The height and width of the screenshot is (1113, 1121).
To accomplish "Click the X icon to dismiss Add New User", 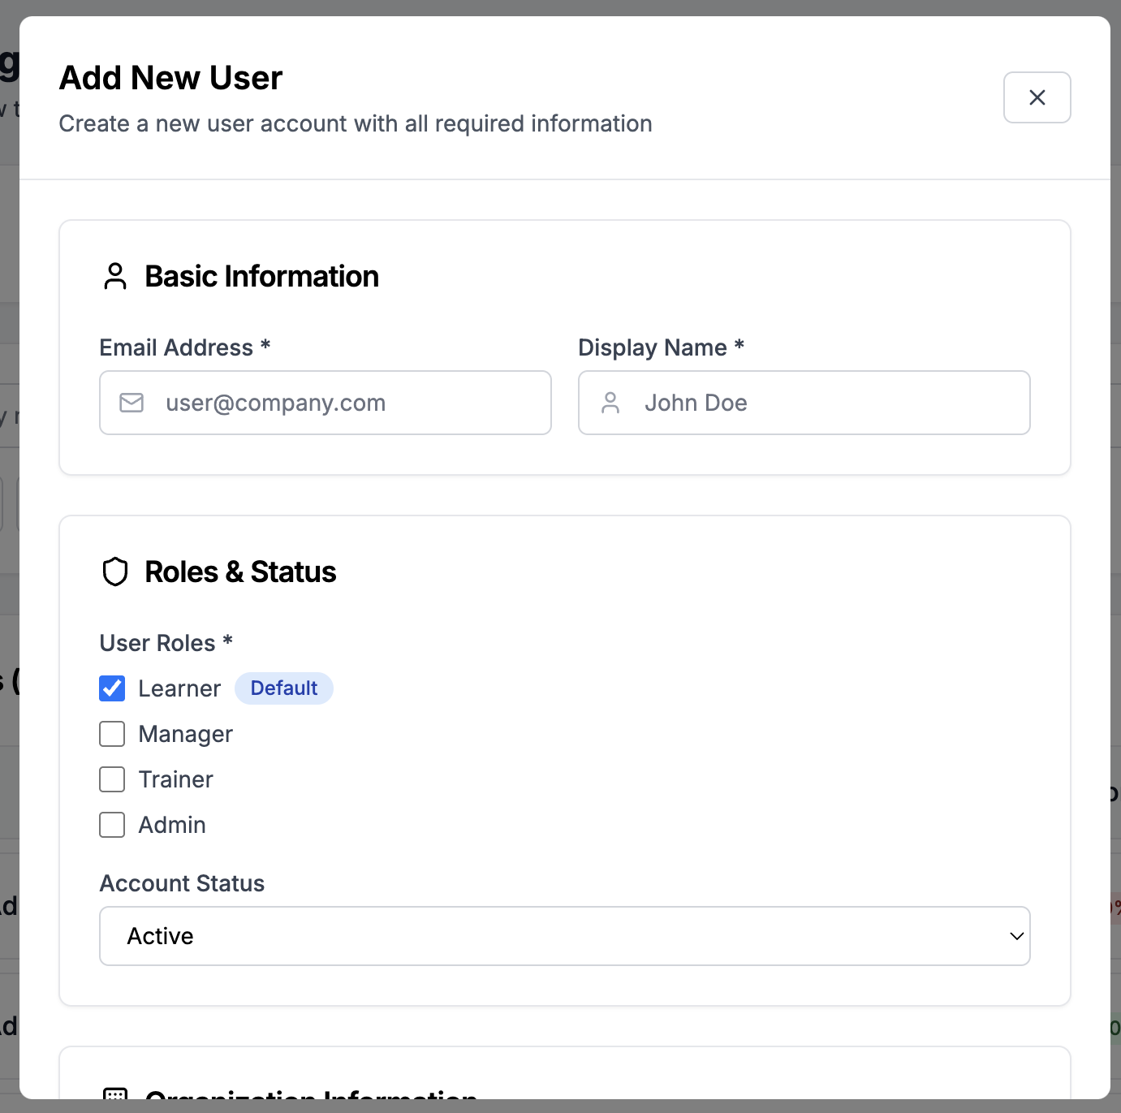I will click(1037, 97).
